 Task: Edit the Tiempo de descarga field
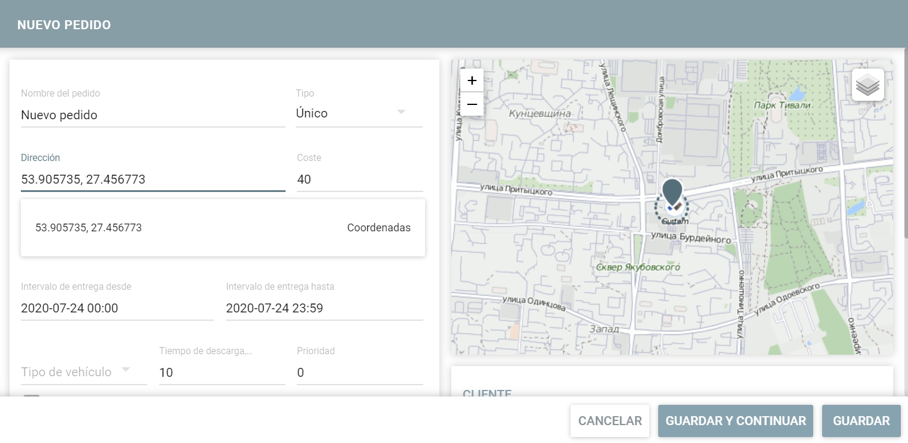point(222,373)
